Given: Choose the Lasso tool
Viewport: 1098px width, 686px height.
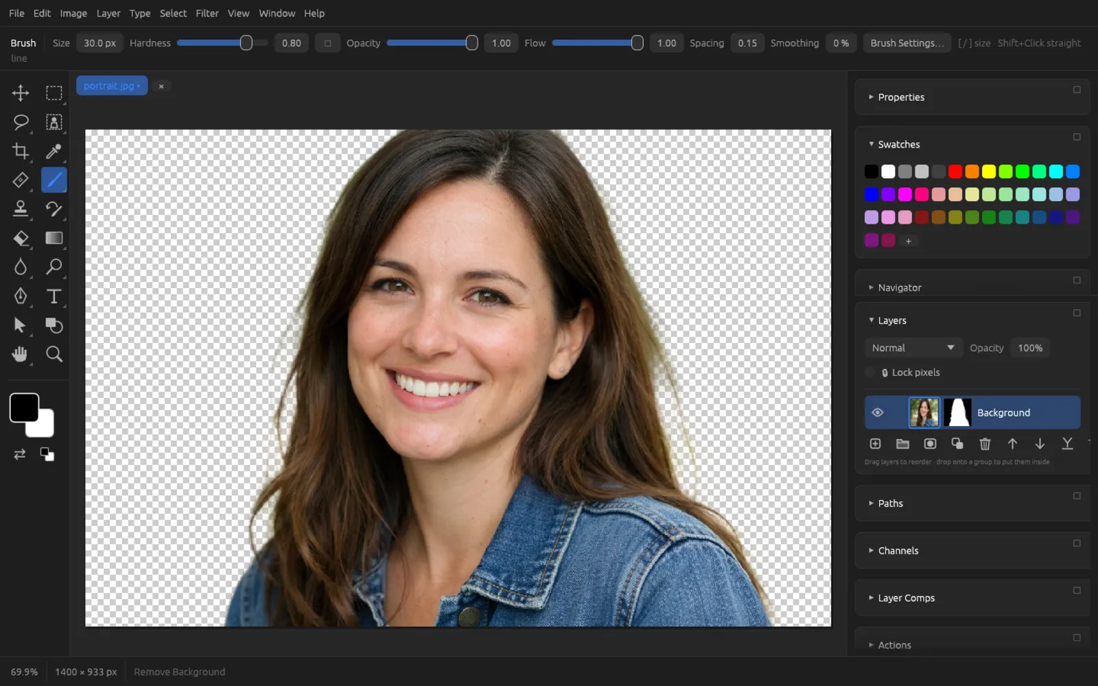Looking at the screenshot, I should pos(21,122).
